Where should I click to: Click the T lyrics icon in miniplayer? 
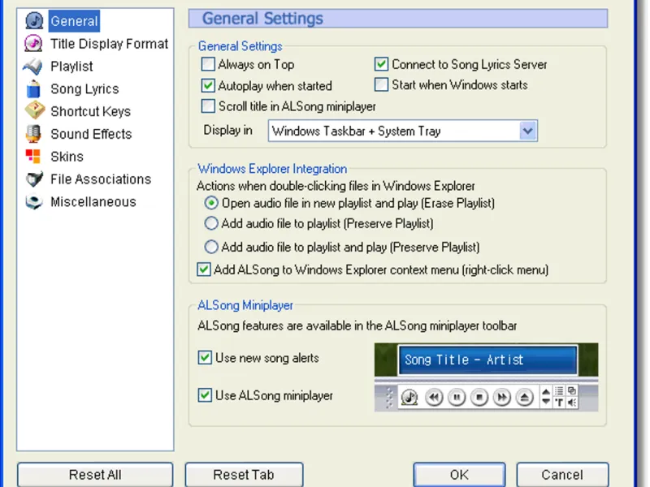pyautogui.click(x=559, y=402)
